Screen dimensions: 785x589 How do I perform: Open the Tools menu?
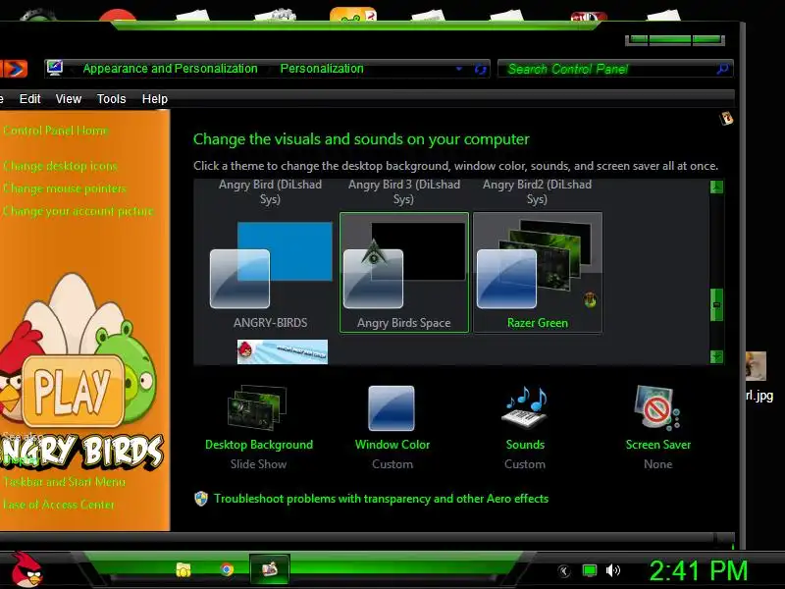pos(111,99)
